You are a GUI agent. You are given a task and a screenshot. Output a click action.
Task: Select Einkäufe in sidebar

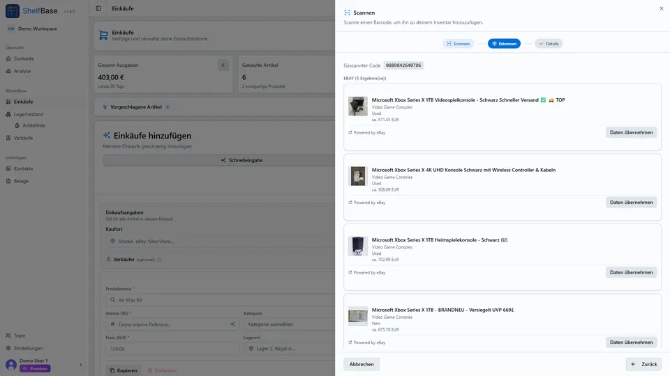coord(23,102)
